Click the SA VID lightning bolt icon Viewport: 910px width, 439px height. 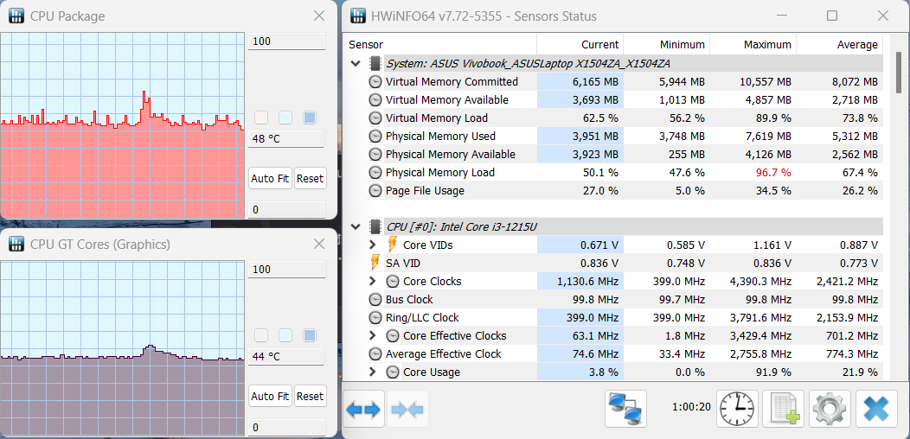(375, 263)
